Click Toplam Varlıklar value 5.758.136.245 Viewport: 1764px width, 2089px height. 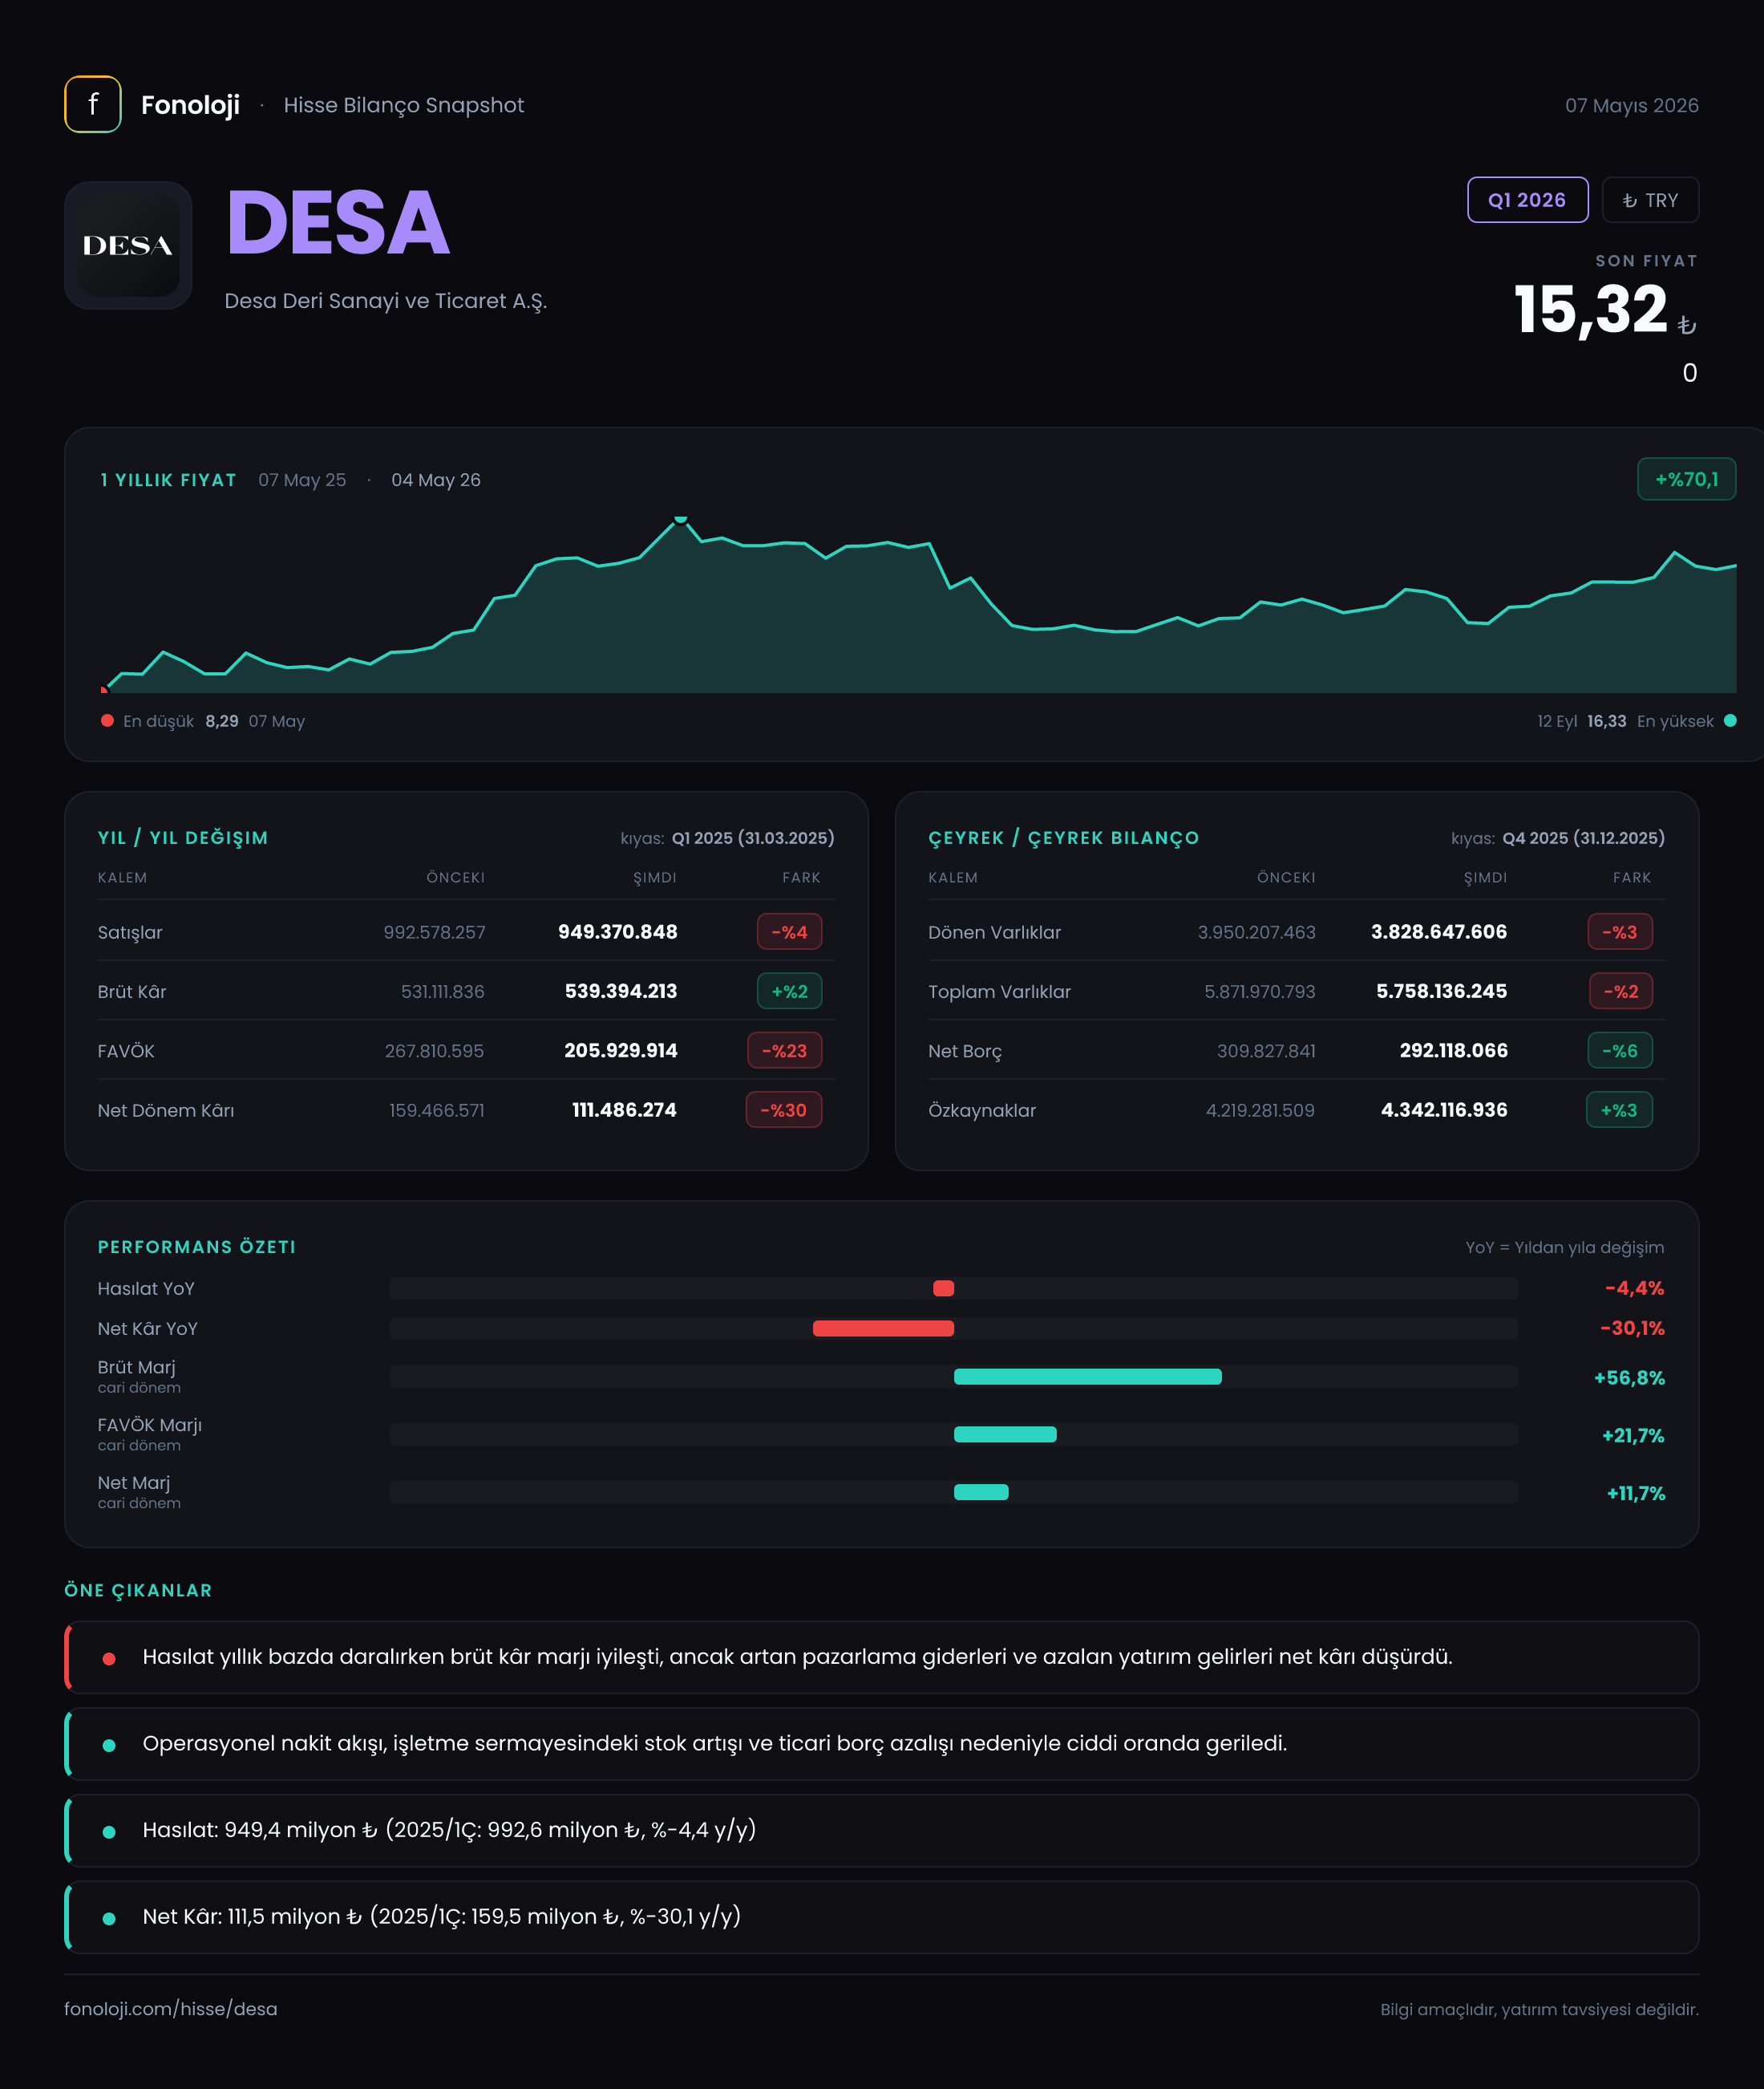(1441, 992)
